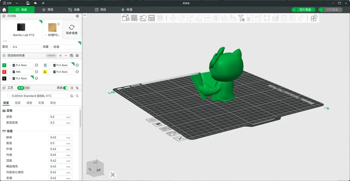Open the 纹理PEI plate type dropdown

click(52, 35)
